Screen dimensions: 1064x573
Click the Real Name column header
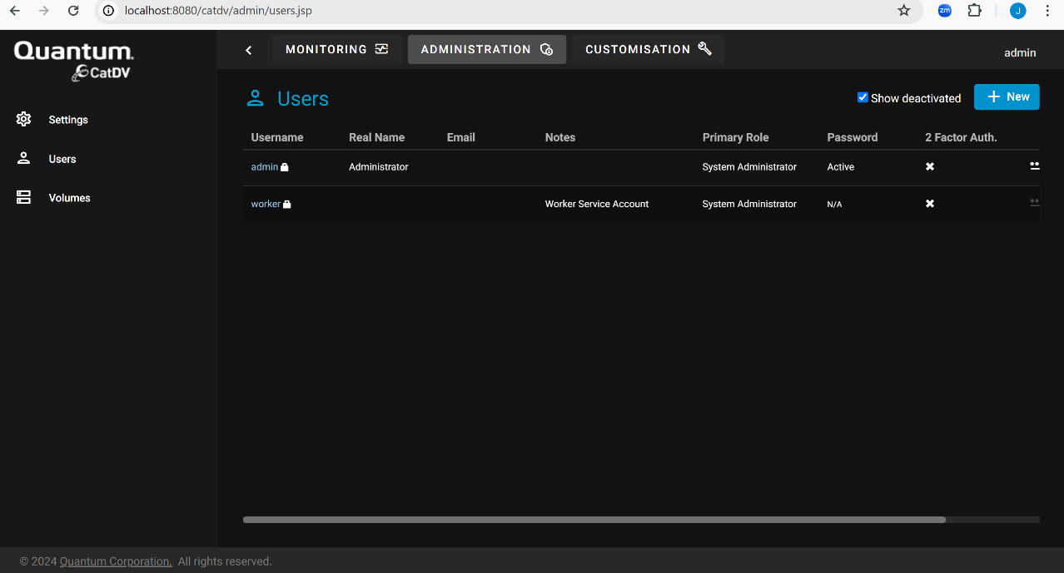(x=376, y=137)
